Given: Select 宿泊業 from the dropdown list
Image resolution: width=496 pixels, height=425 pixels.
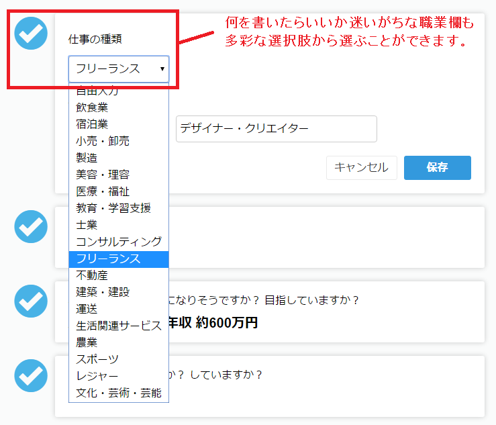Looking at the screenshot, I should tap(92, 124).
